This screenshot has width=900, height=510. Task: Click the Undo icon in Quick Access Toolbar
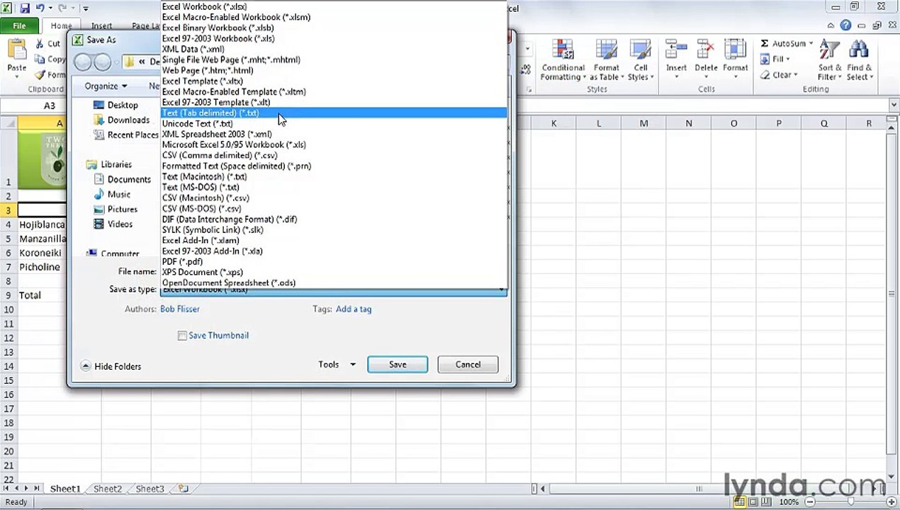40,8
